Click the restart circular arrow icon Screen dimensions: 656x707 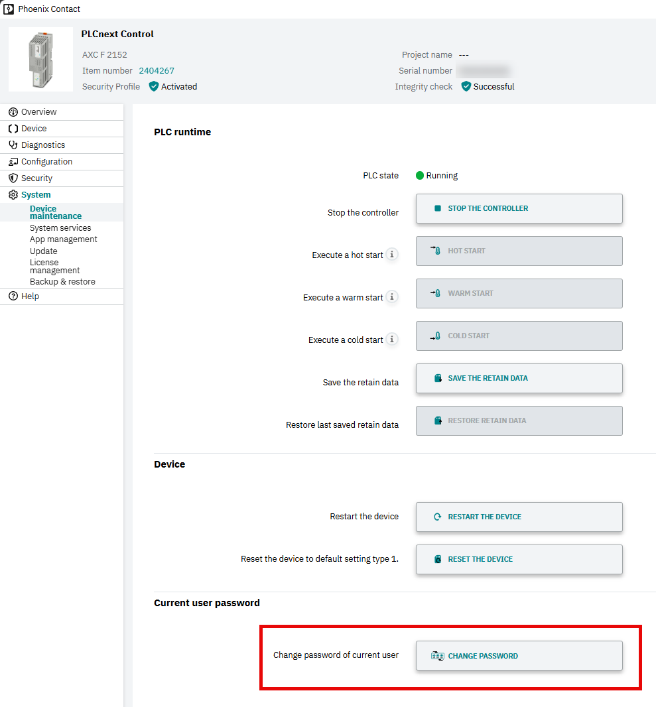(437, 517)
